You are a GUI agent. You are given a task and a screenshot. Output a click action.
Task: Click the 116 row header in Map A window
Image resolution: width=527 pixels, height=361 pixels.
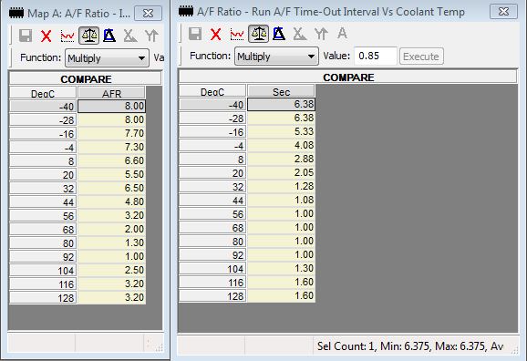[43, 284]
